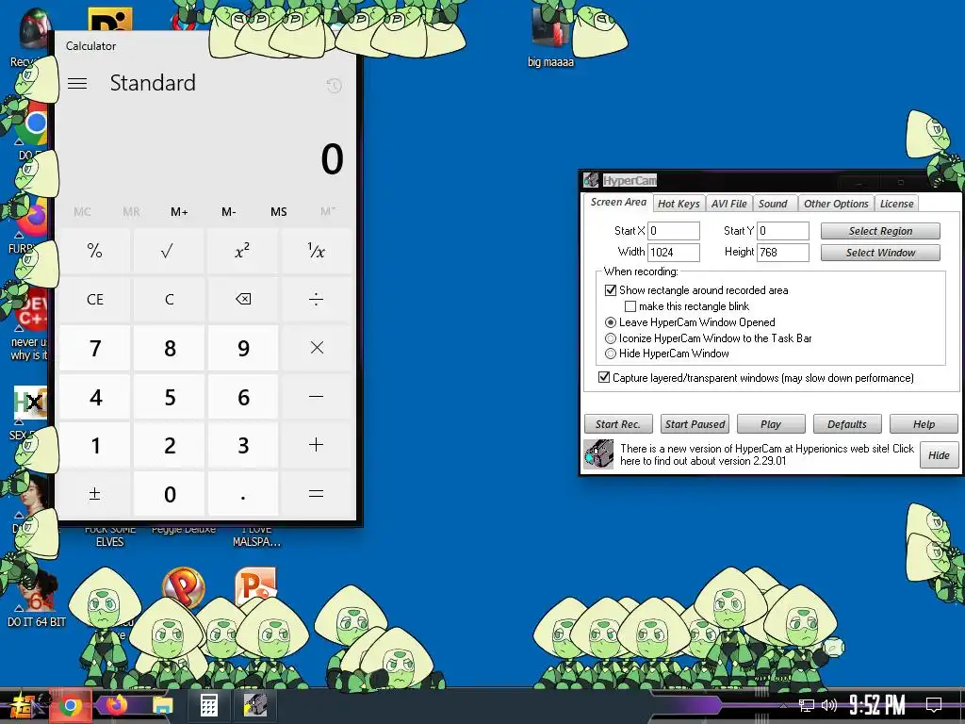Image resolution: width=965 pixels, height=724 pixels.
Task: Click the reciprocal 1/x key
Action: (x=317, y=251)
